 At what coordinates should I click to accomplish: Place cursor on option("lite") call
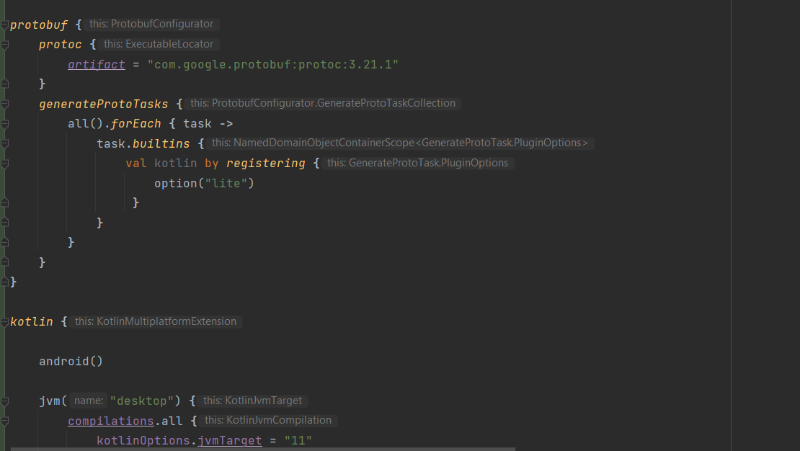[204, 184]
